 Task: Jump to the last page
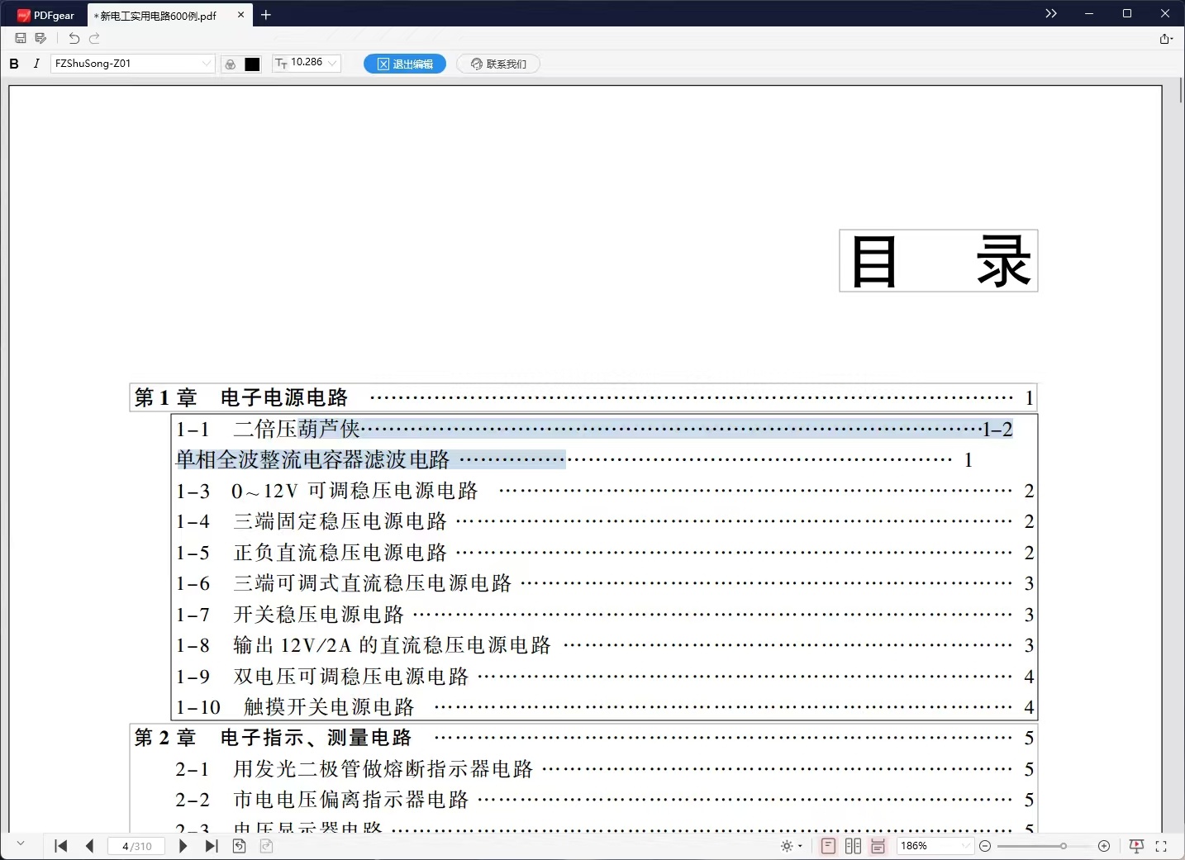(212, 846)
